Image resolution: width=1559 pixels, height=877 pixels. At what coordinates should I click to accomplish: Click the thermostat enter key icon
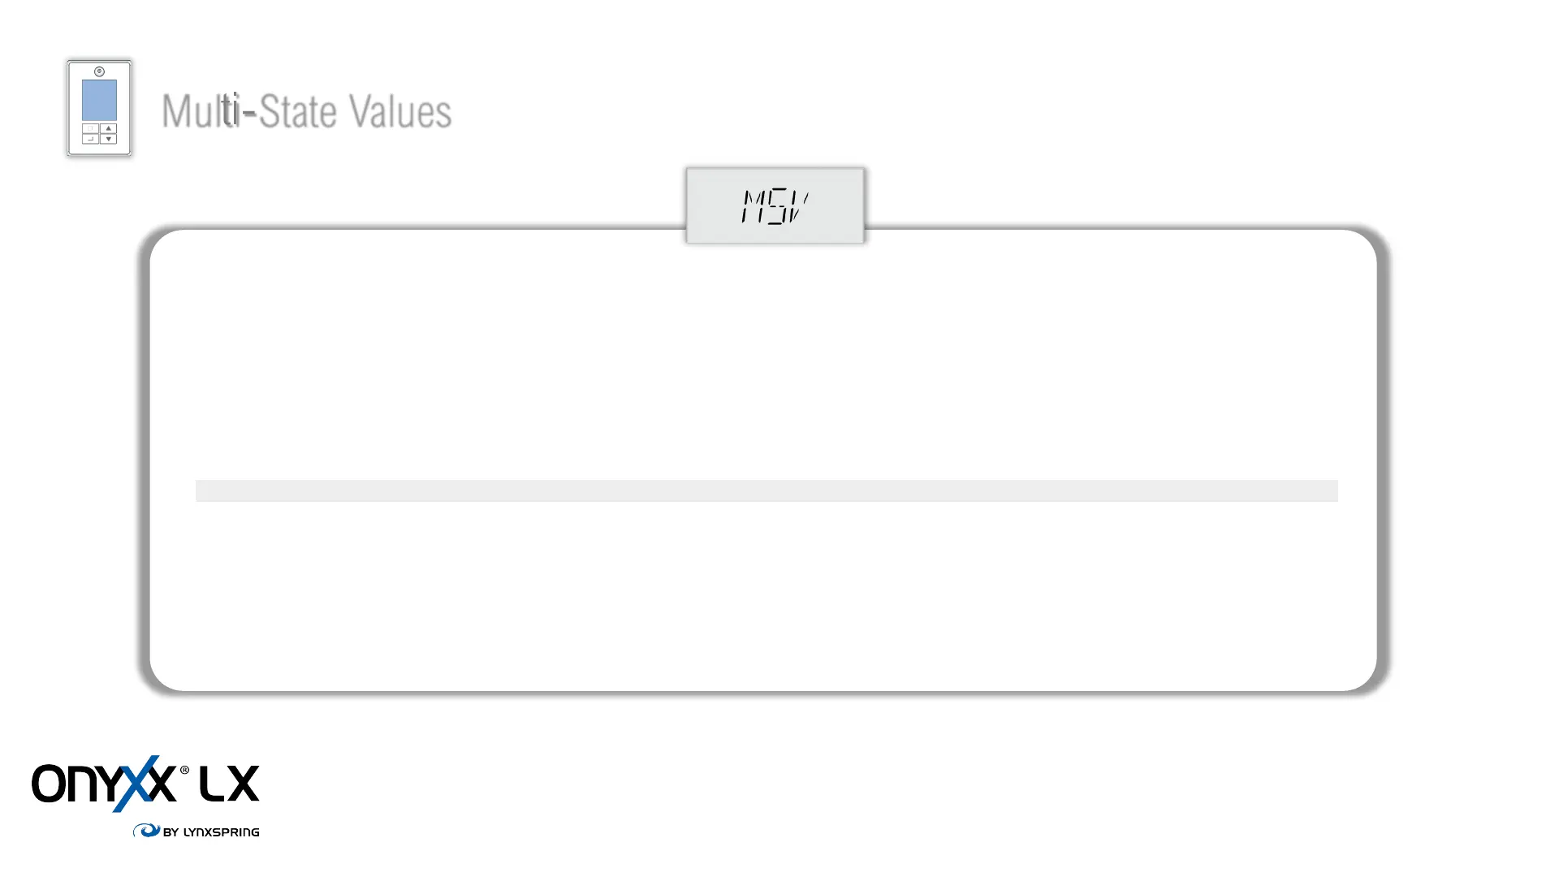click(90, 139)
